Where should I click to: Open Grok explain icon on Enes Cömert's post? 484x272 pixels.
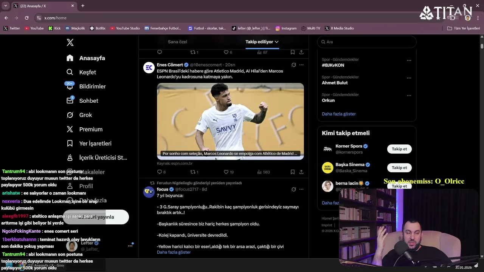(x=293, y=65)
